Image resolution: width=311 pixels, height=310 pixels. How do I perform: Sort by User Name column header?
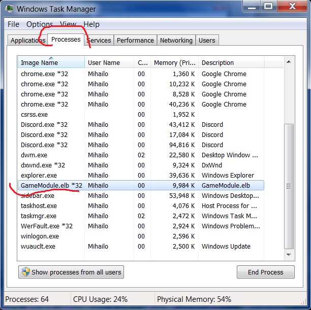[109, 62]
